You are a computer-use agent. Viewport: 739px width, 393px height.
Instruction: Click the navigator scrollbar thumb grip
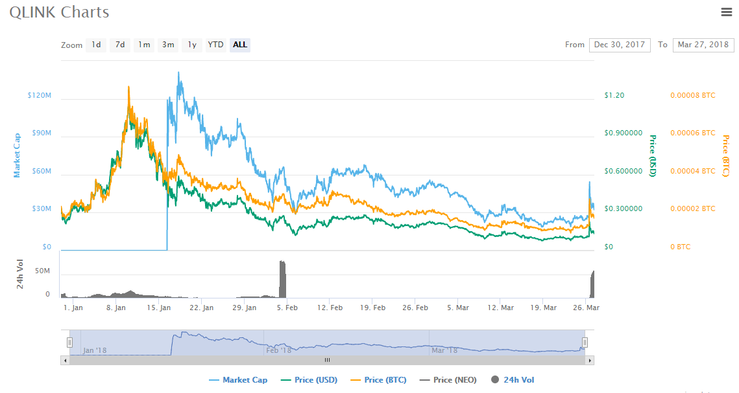click(327, 360)
